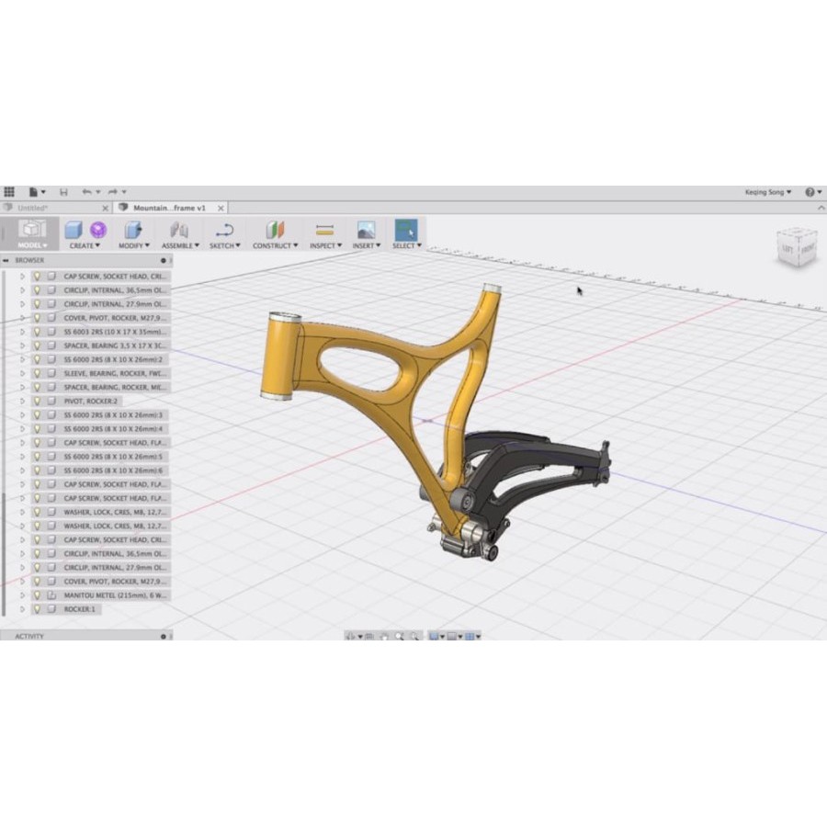Click the Inspect measure icon

pos(323,230)
